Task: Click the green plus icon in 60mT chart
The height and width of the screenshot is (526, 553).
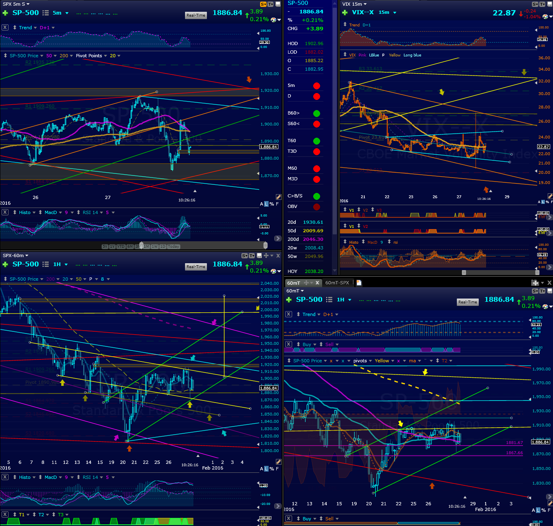Action: [289, 300]
